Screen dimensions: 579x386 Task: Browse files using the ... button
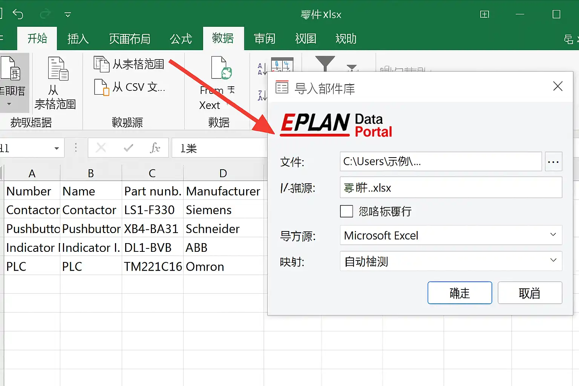[x=553, y=161]
